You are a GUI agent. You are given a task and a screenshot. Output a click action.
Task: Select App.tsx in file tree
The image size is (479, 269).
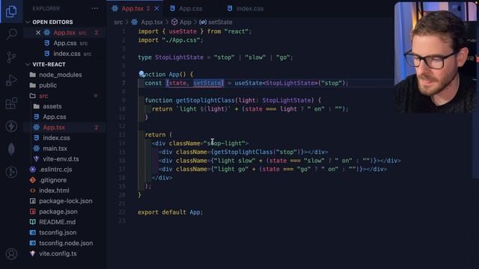click(53, 128)
